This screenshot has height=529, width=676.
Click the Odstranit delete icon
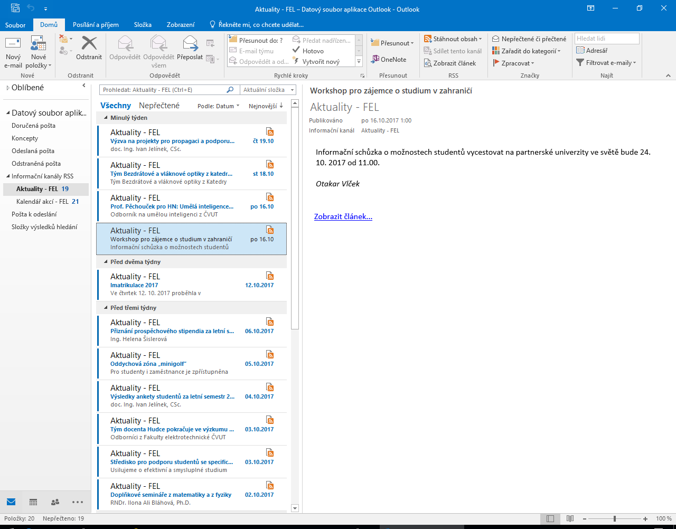pyautogui.click(x=89, y=44)
